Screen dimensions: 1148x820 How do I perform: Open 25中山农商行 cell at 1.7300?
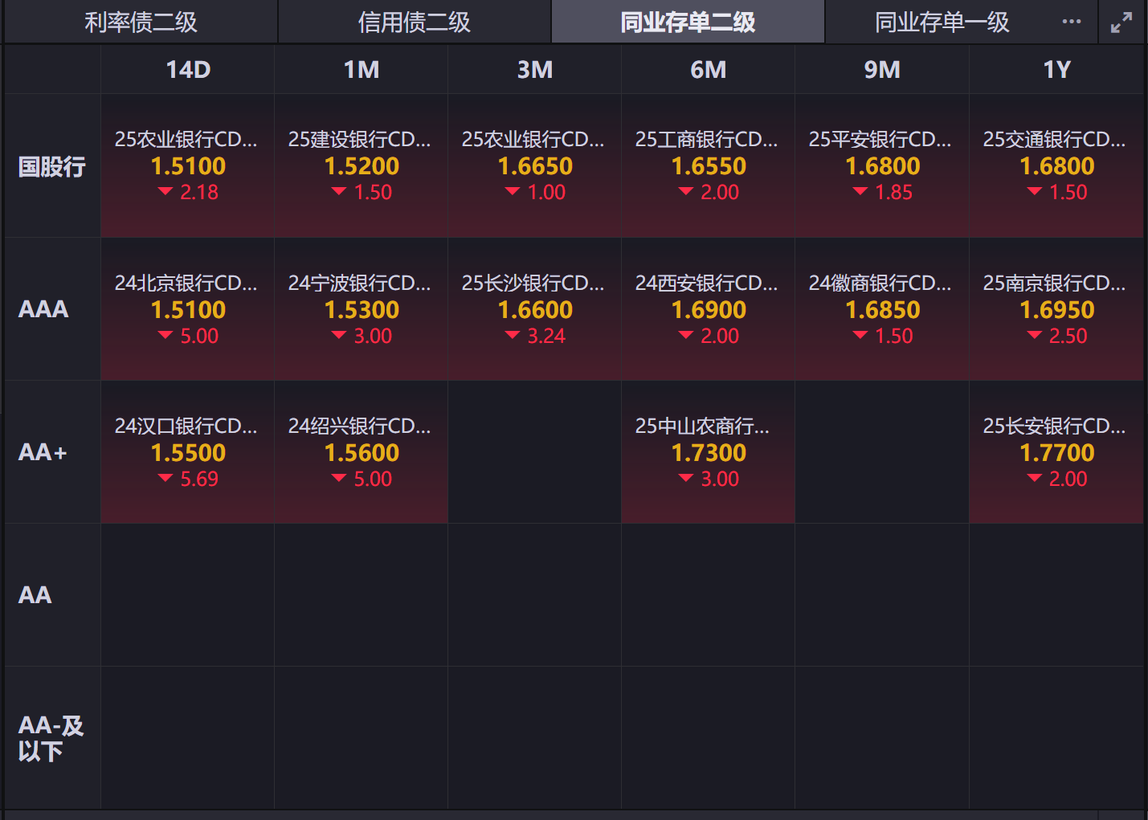tap(709, 452)
